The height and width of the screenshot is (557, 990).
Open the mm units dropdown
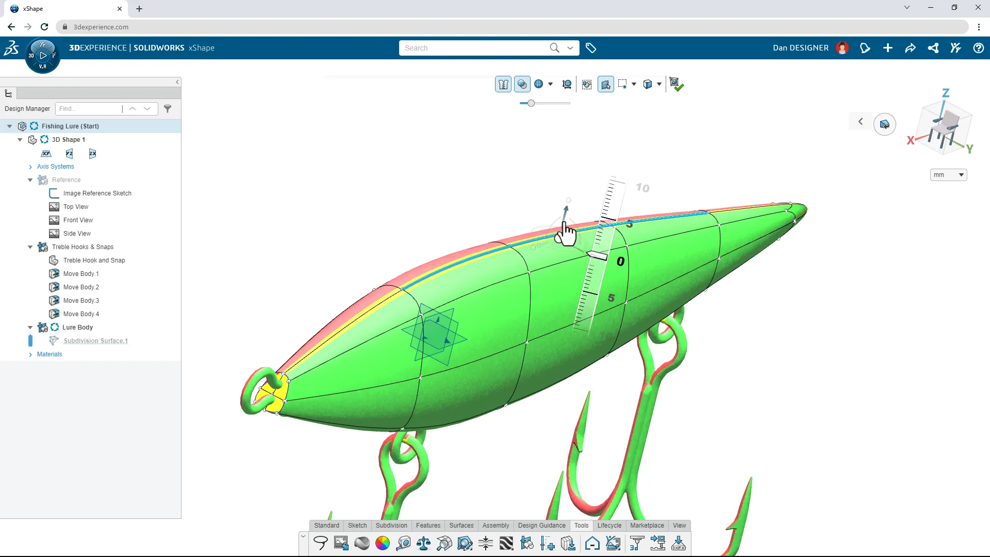(x=948, y=175)
